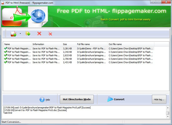Open the Help link
The width and height of the screenshot is (172, 125).
[x=48, y=100]
